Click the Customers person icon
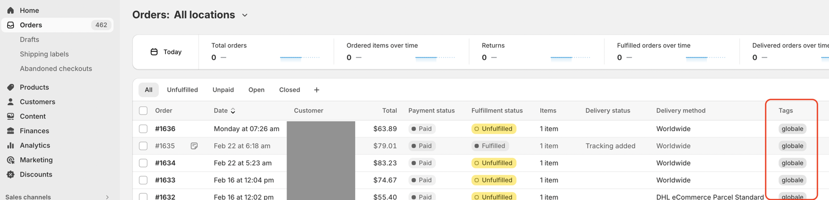Image resolution: width=829 pixels, height=200 pixels. pos(10,102)
